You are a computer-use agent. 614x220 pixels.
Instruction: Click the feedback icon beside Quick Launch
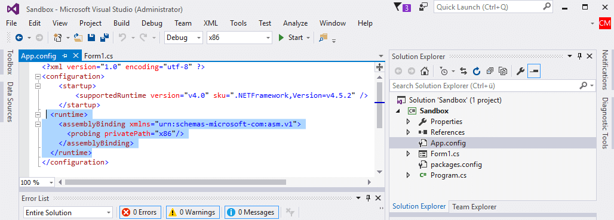point(423,7)
